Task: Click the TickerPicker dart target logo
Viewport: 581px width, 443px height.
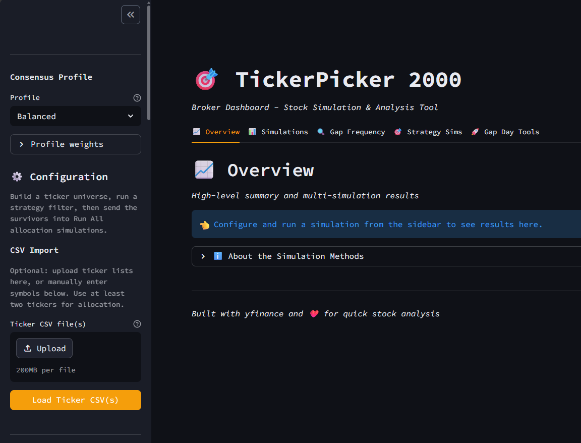Action: pyautogui.click(x=206, y=79)
